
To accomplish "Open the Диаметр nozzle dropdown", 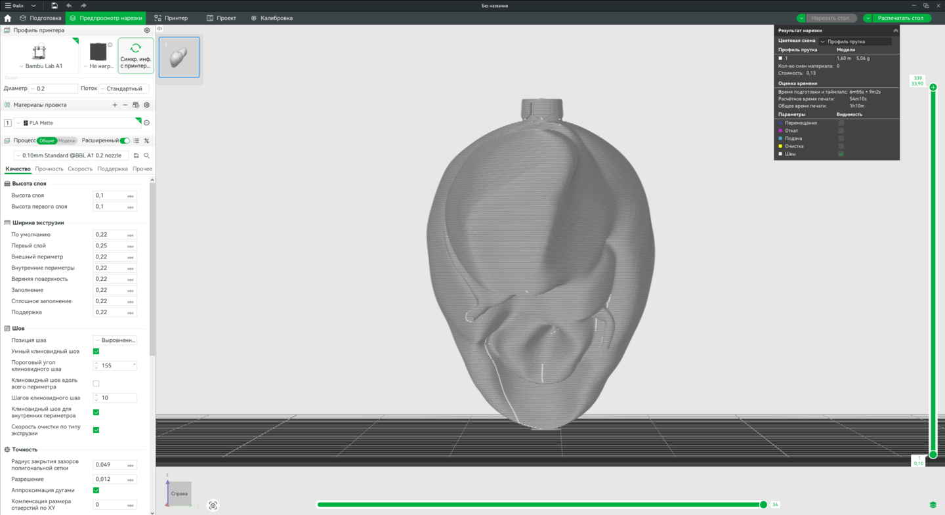I will (53, 89).
